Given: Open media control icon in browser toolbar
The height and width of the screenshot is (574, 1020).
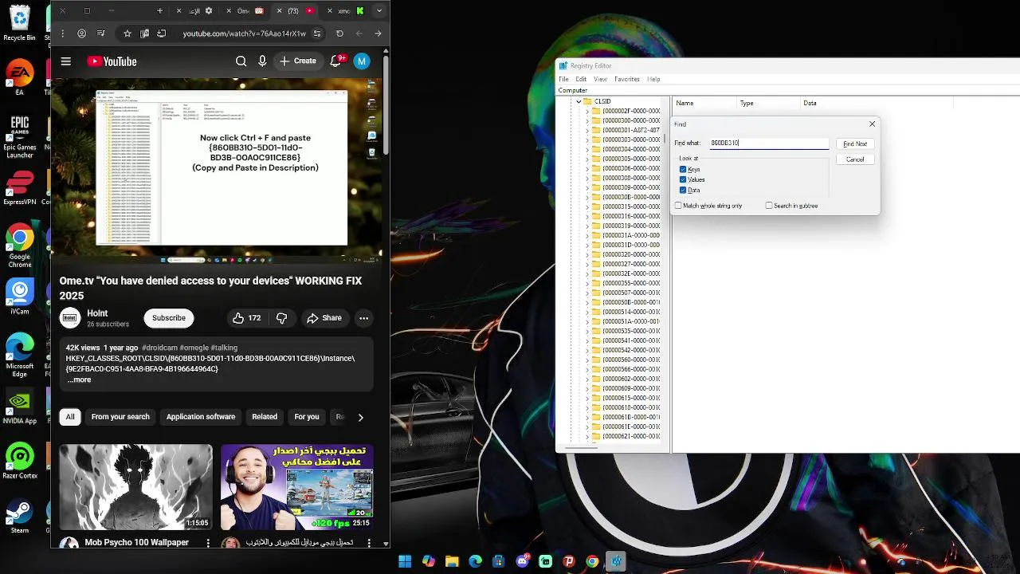Looking at the screenshot, I should (100, 33).
